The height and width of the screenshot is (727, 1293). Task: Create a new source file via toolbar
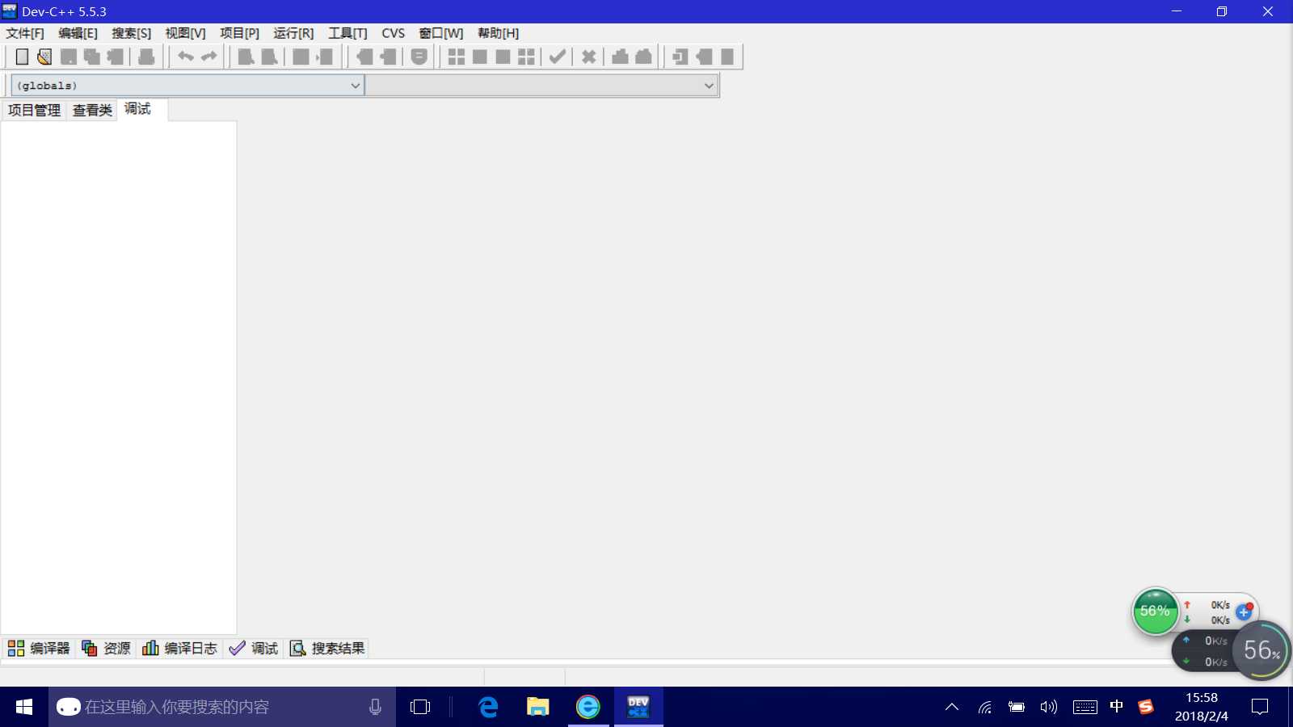click(x=22, y=57)
